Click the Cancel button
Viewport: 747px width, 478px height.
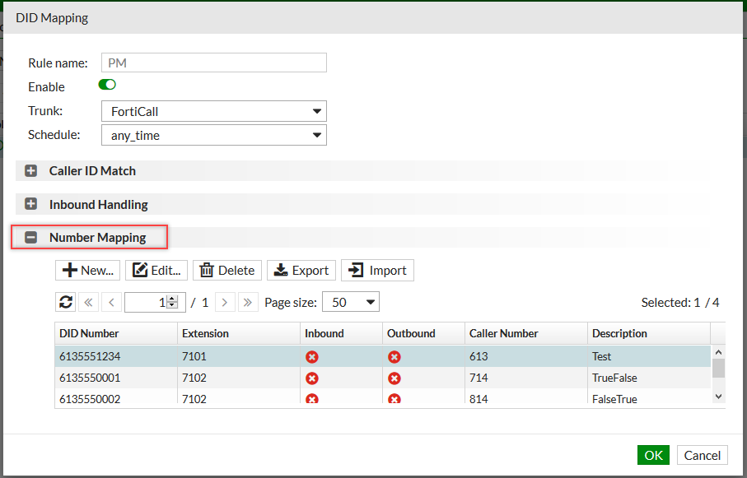pyautogui.click(x=703, y=455)
